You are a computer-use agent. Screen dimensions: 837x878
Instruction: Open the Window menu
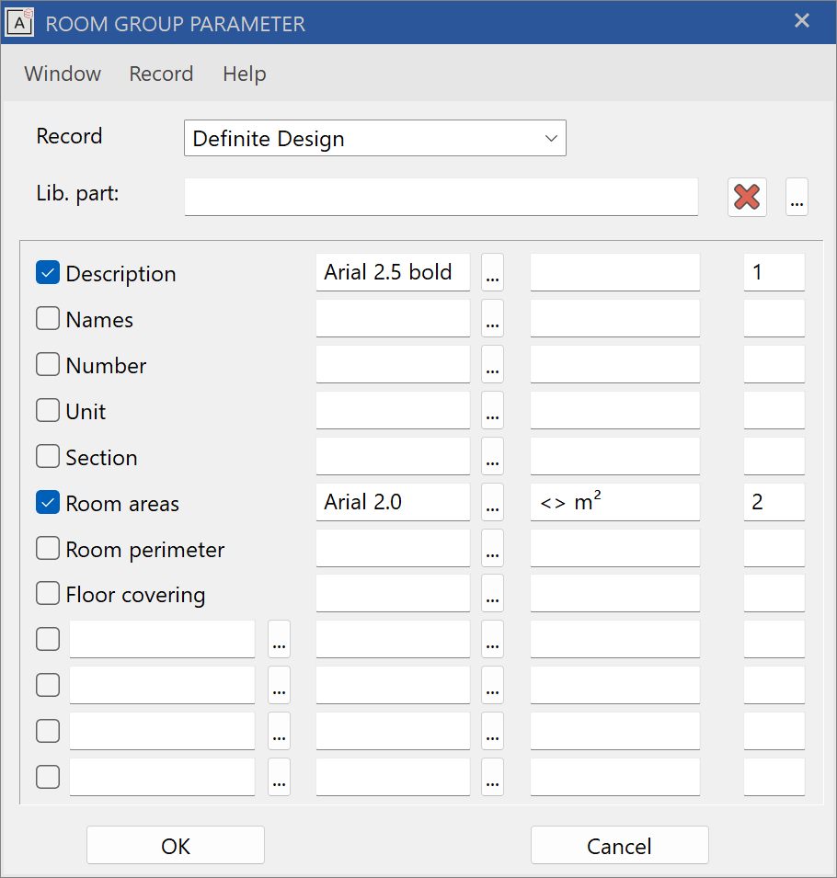63,74
